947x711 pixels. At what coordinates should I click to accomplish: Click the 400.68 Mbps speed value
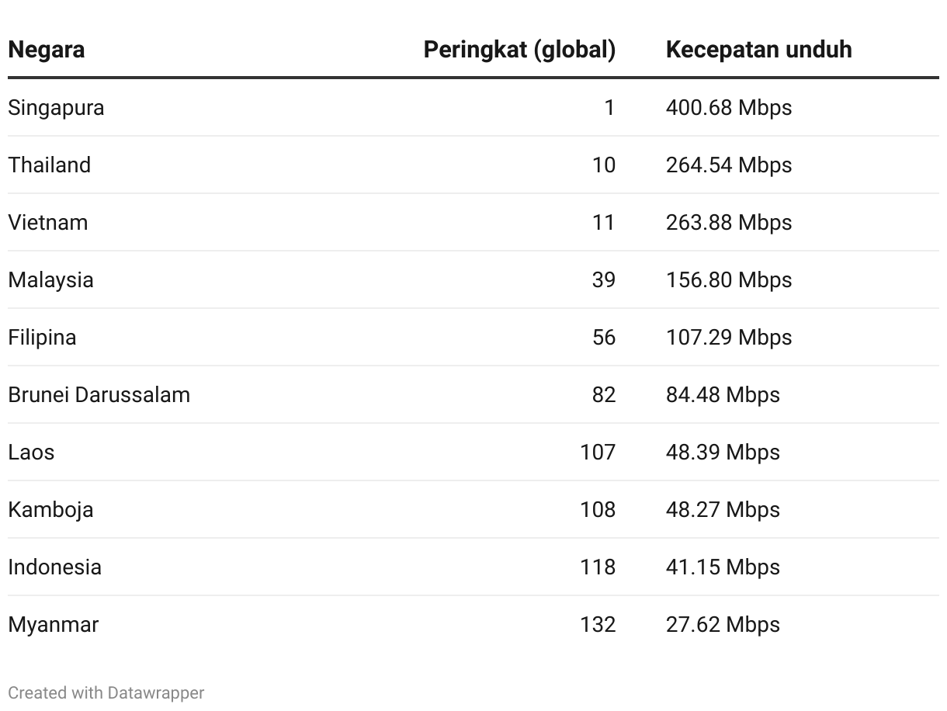click(x=729, y=107)
